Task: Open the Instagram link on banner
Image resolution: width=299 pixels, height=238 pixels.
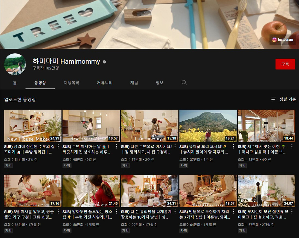Action: [x=283, y=40]
